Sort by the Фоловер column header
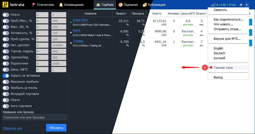255x134 pixels. [x=174, y=13]
